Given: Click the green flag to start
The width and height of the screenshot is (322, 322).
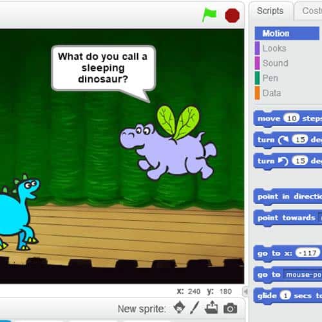Looking at the screenshot, I should pos(209,15).
